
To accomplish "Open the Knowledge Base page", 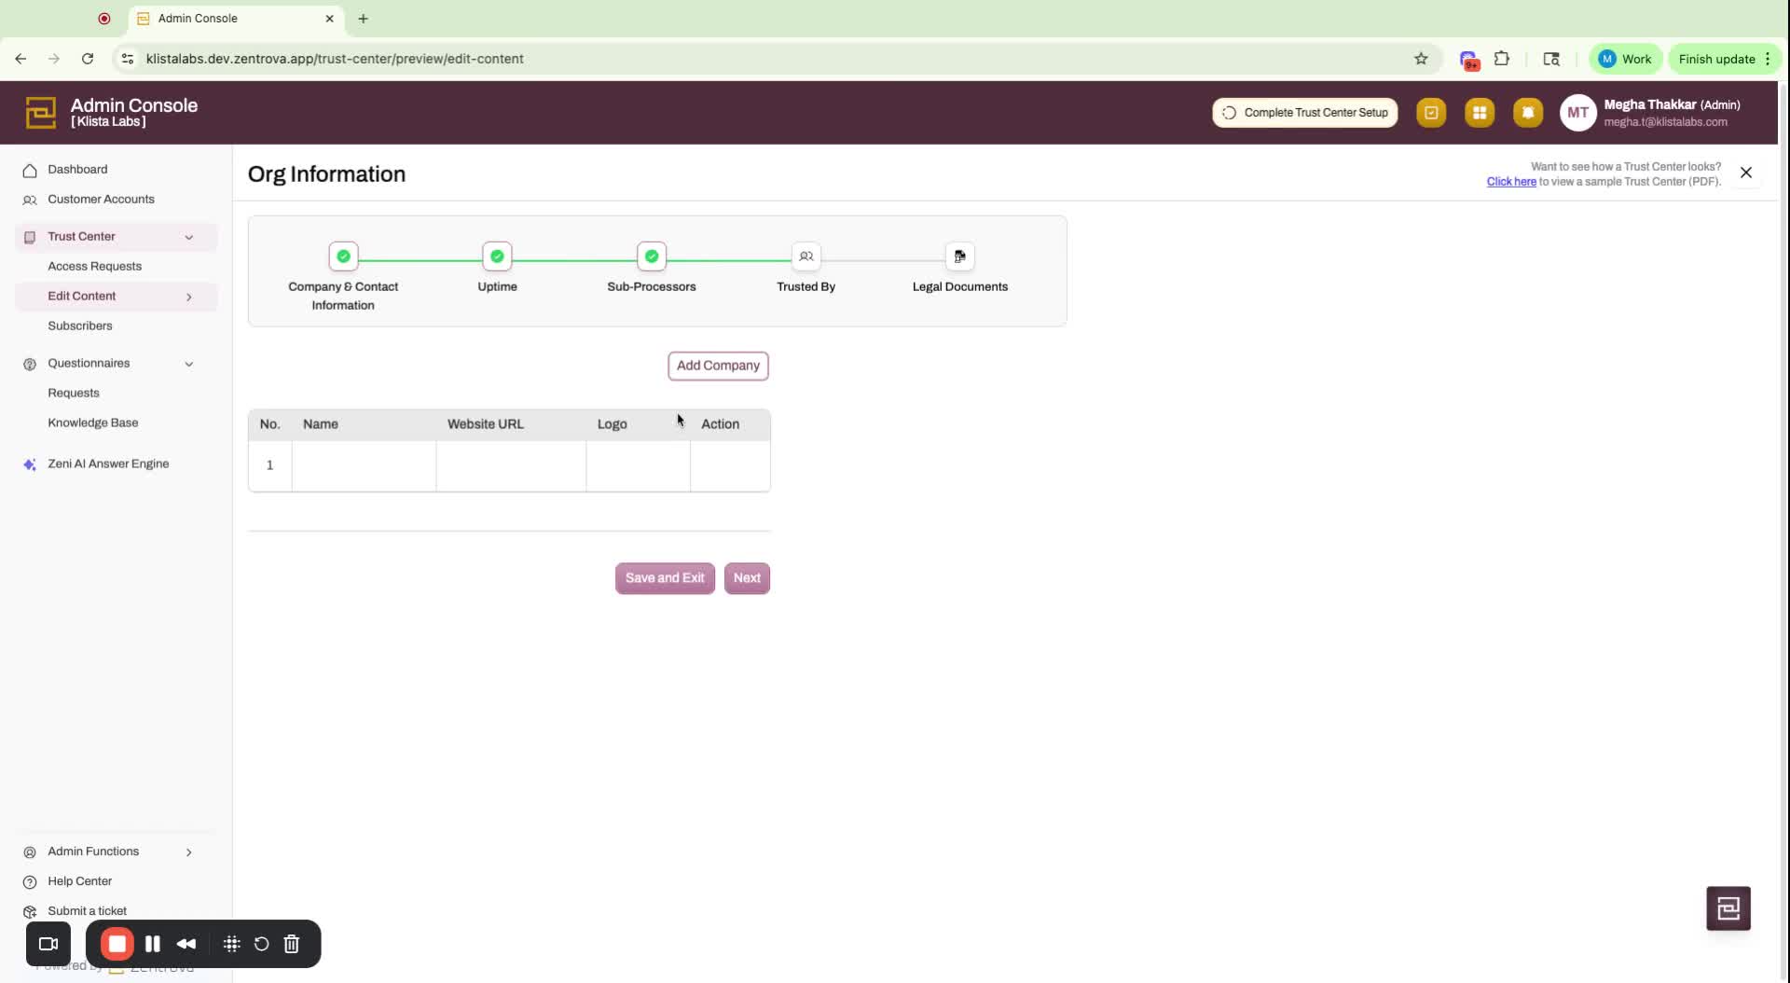I will pyautogui.click(x=92, y=423).
